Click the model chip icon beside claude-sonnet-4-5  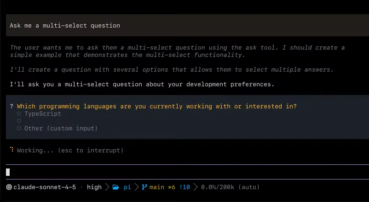point(9,187)
